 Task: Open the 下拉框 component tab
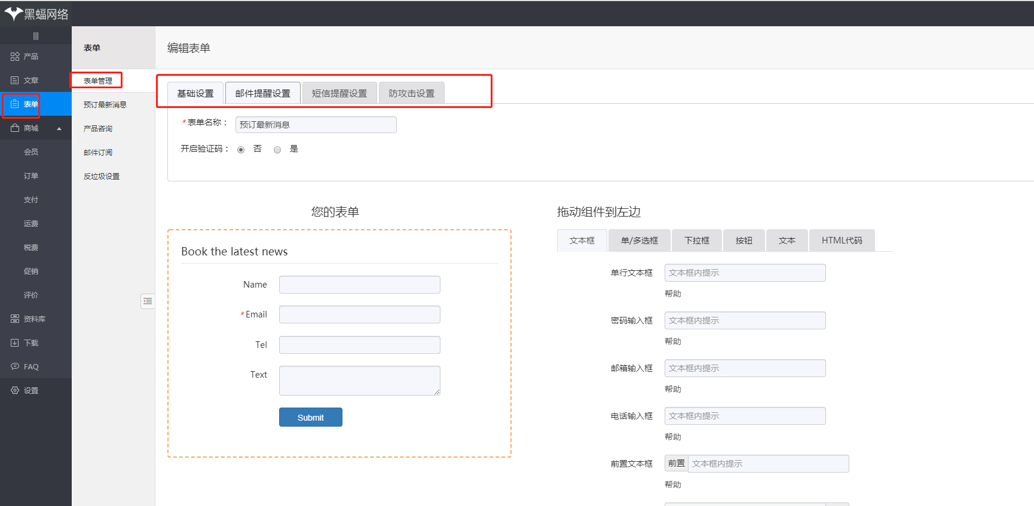coord(697,240)
